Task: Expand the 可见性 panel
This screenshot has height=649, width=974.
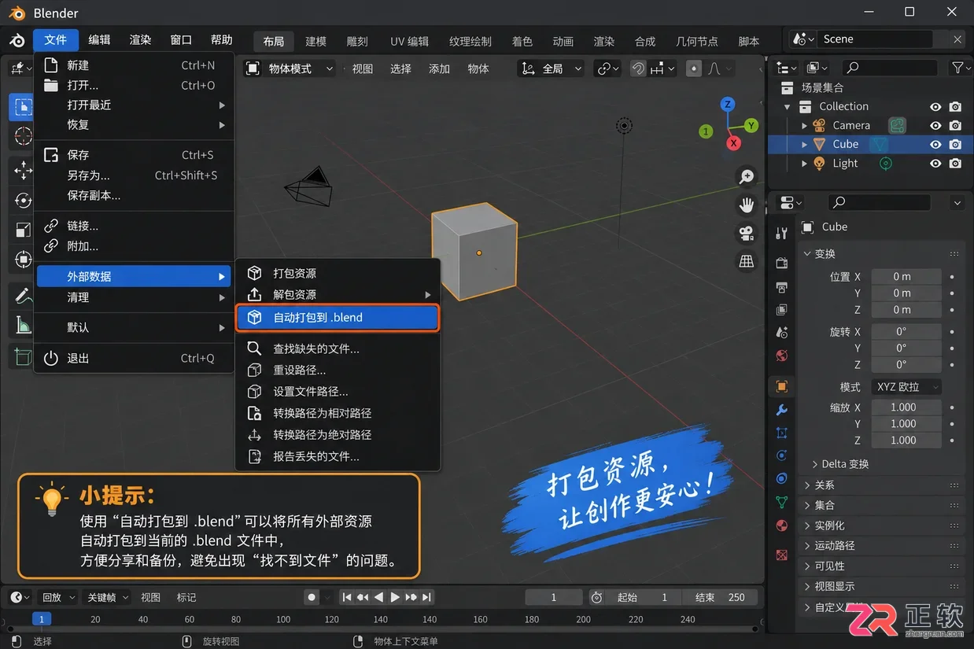Action: pyautogui.click(x=881, y=566)
